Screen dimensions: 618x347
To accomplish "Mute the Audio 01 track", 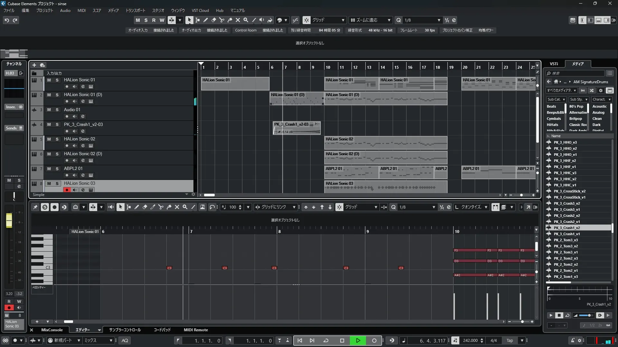I will [49, 110].
